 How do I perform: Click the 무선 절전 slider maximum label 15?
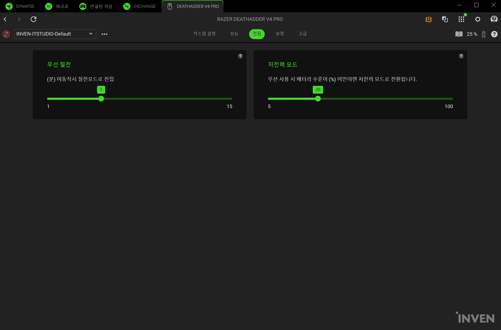[x=229, y=107]
